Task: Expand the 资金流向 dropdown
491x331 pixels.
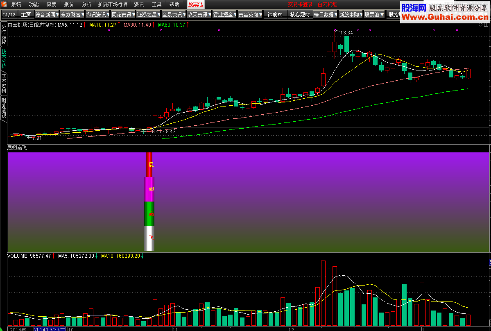Action: 250,14
